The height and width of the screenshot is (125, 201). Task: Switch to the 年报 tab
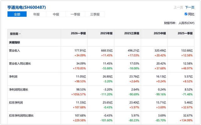[36, 14]
